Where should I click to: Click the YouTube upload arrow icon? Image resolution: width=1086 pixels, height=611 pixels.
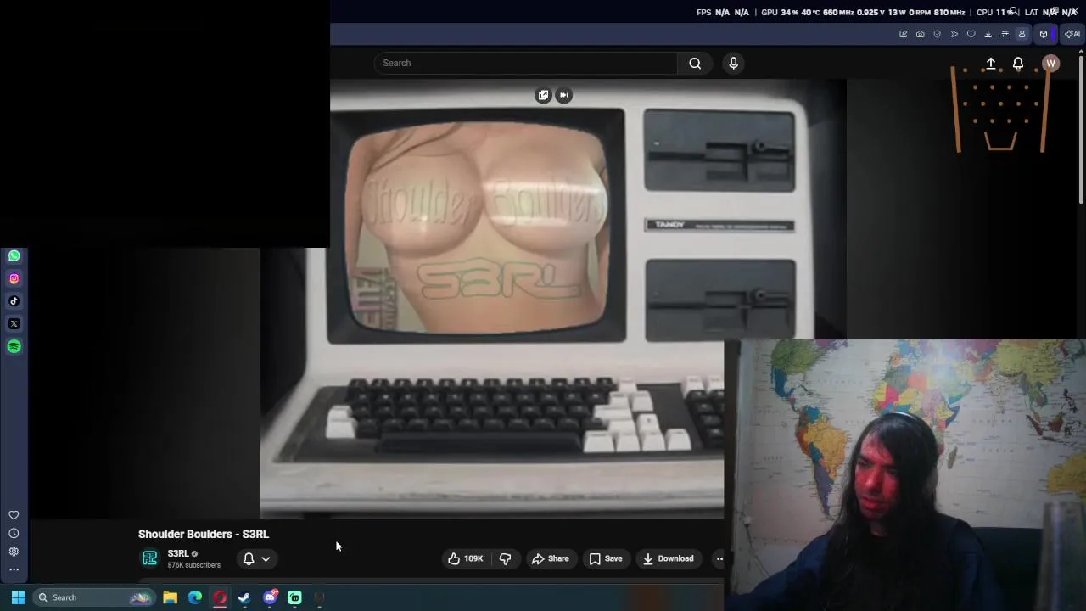(x=991, y=64)
